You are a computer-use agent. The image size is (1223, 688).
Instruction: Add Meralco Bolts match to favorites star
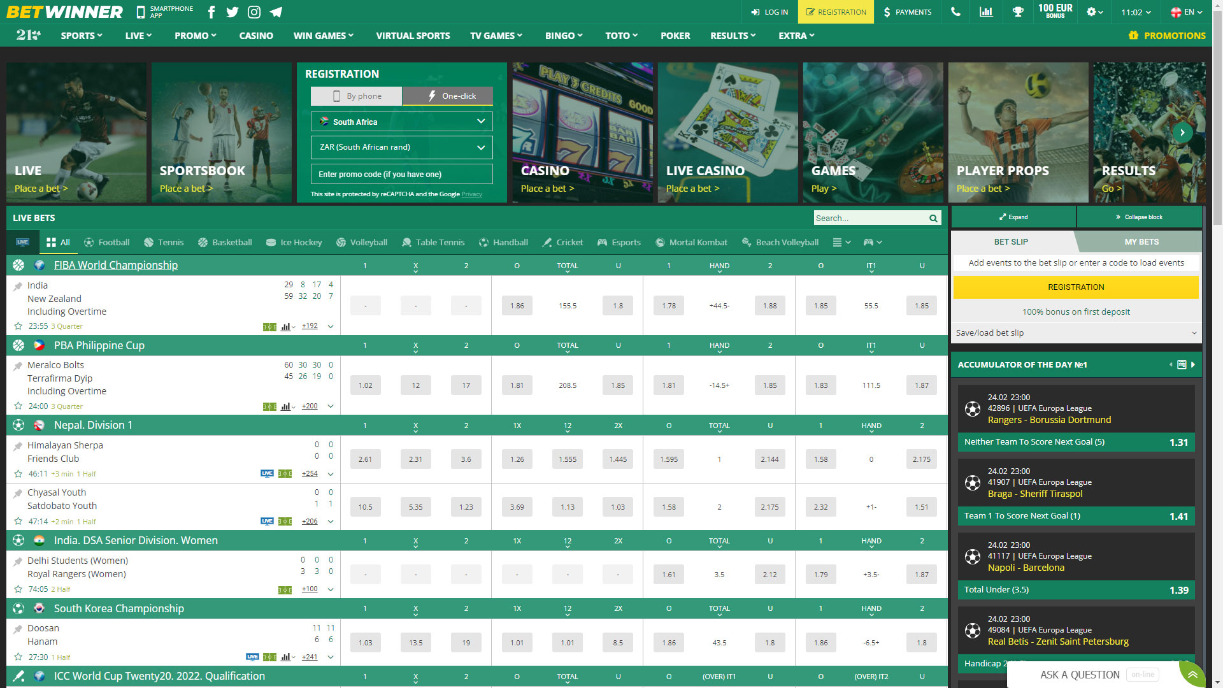(x=18, y=406)
